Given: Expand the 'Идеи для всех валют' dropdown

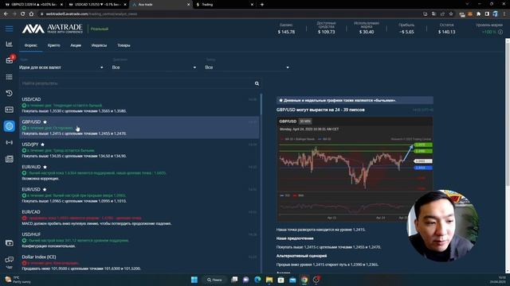Looking at the screenshot, I should pos(61,68).
